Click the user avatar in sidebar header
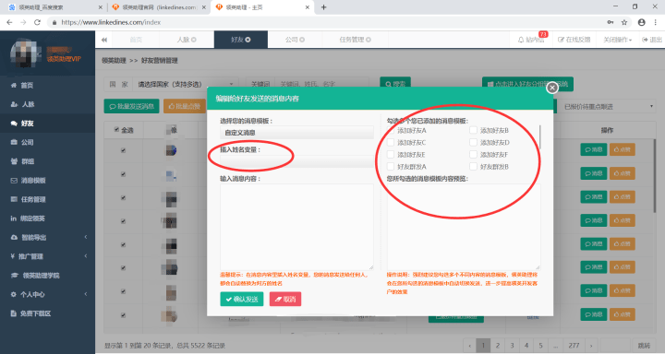Screen dimensions: 665x354 tap(26, 53)
